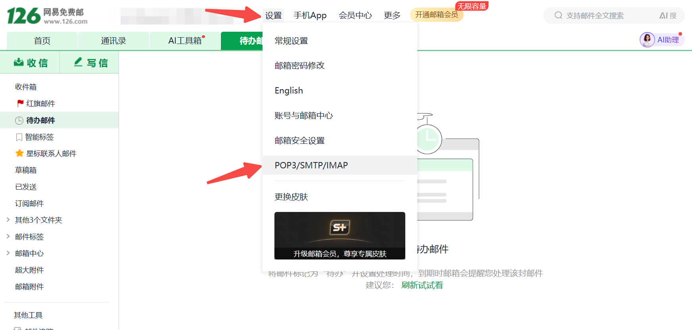Open the AI assistant avatar

[x=647, y=40]
